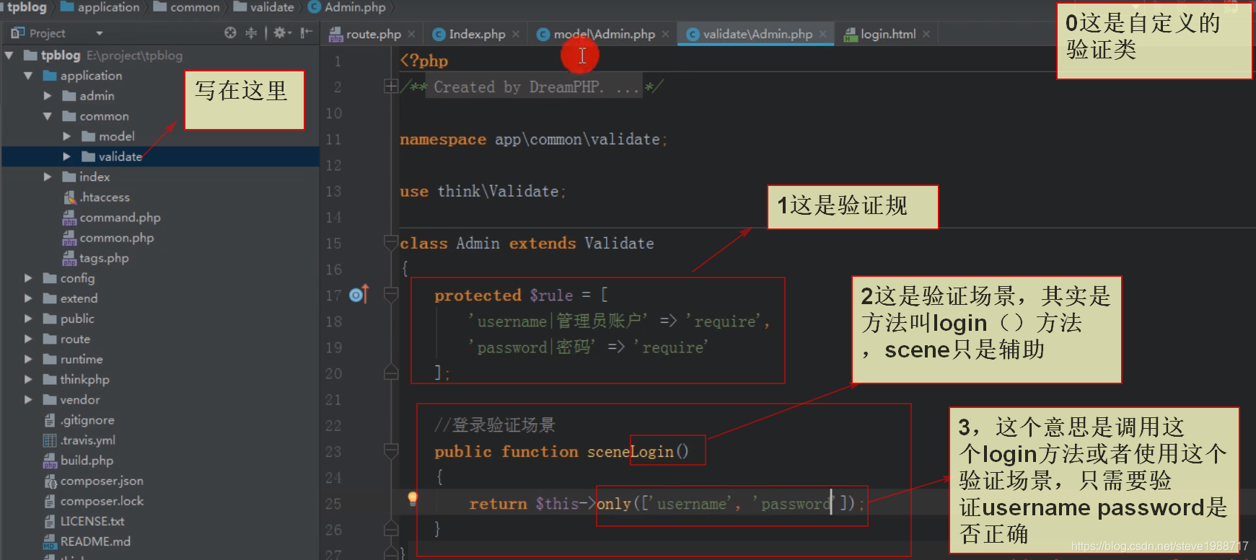Click the overriding property gutter icon at line 17
The width and height of the screenshot is (1256, 560).
click(x=359, y=294)
